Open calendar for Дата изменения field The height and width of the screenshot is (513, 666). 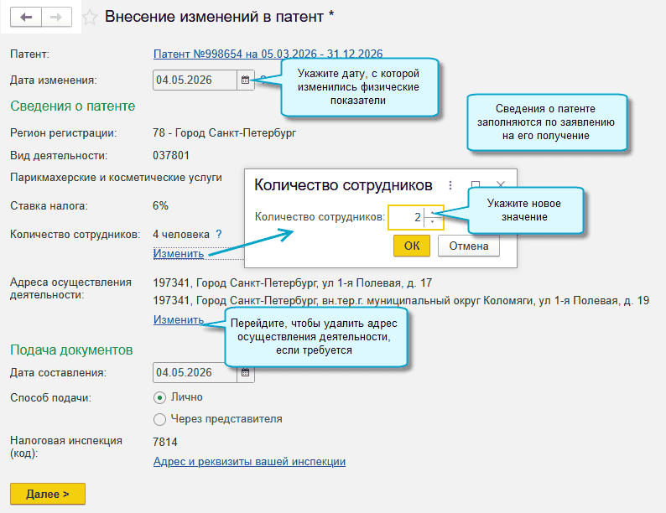point(246,80)
